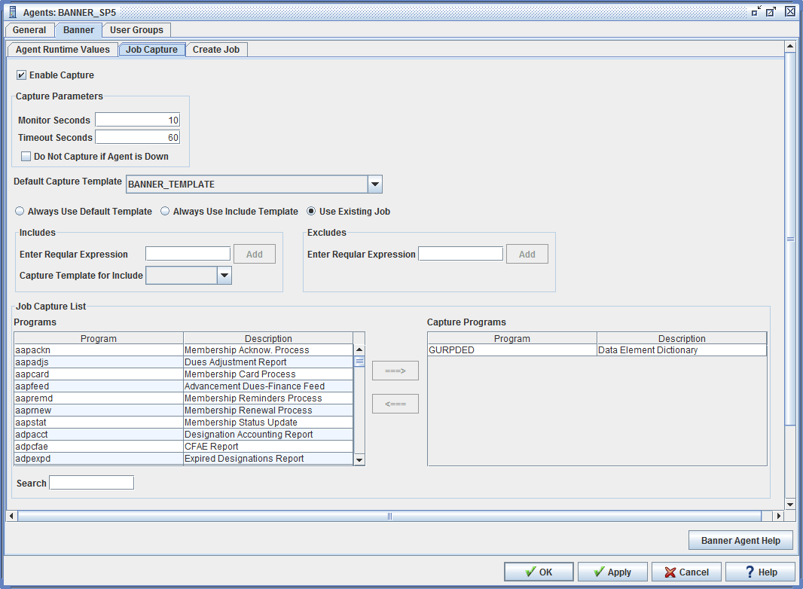
Task: Click the iconify window icon in title bar
Action: click(756, 11)
